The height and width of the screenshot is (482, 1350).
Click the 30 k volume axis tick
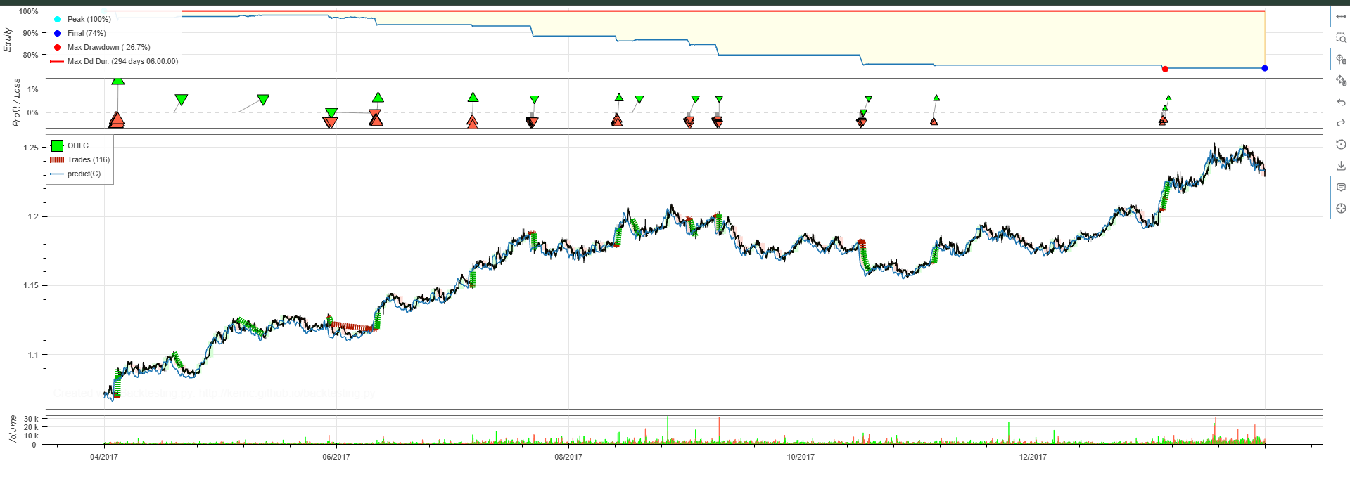pyautogui.click(x=31, y=419)
